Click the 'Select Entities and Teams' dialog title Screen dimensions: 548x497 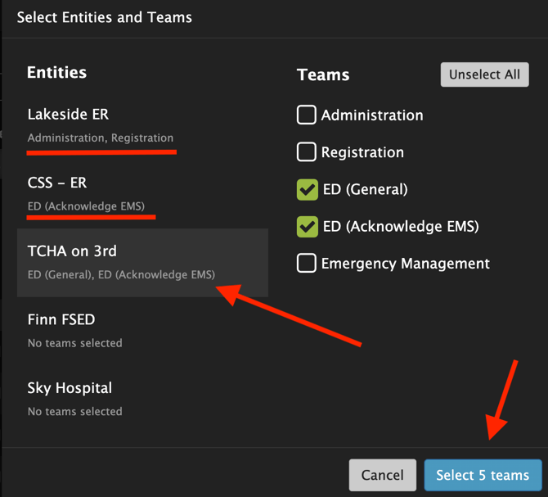pyautogui.click(x=104, y=16)
